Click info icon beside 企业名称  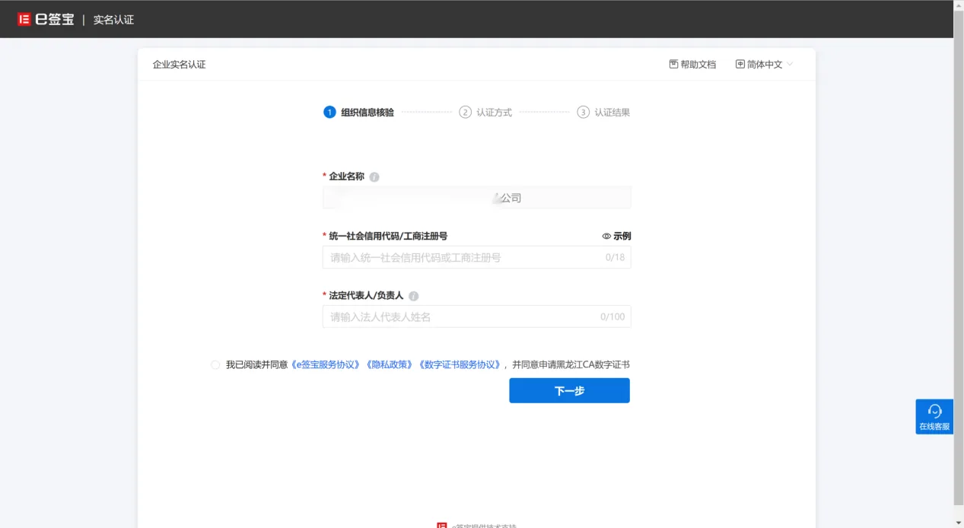click(x=374, y=177)
